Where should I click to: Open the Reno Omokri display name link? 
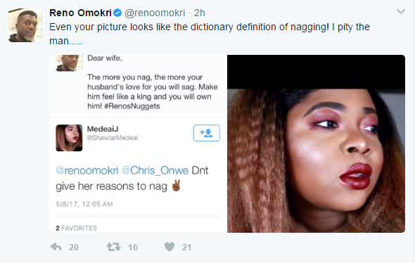pos(80,13)
